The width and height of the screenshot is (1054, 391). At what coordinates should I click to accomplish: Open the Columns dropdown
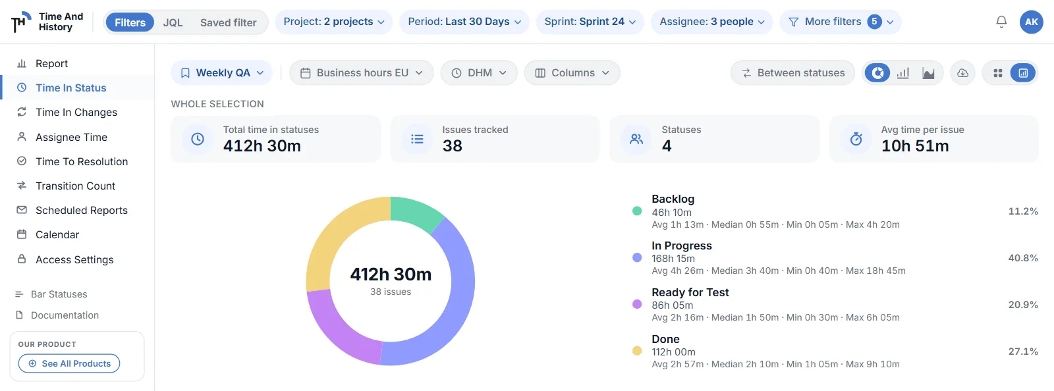click(572, 73)
